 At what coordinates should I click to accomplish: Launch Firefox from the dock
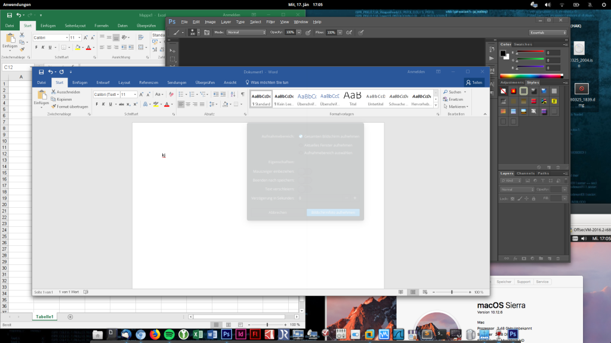coord(155,334)
